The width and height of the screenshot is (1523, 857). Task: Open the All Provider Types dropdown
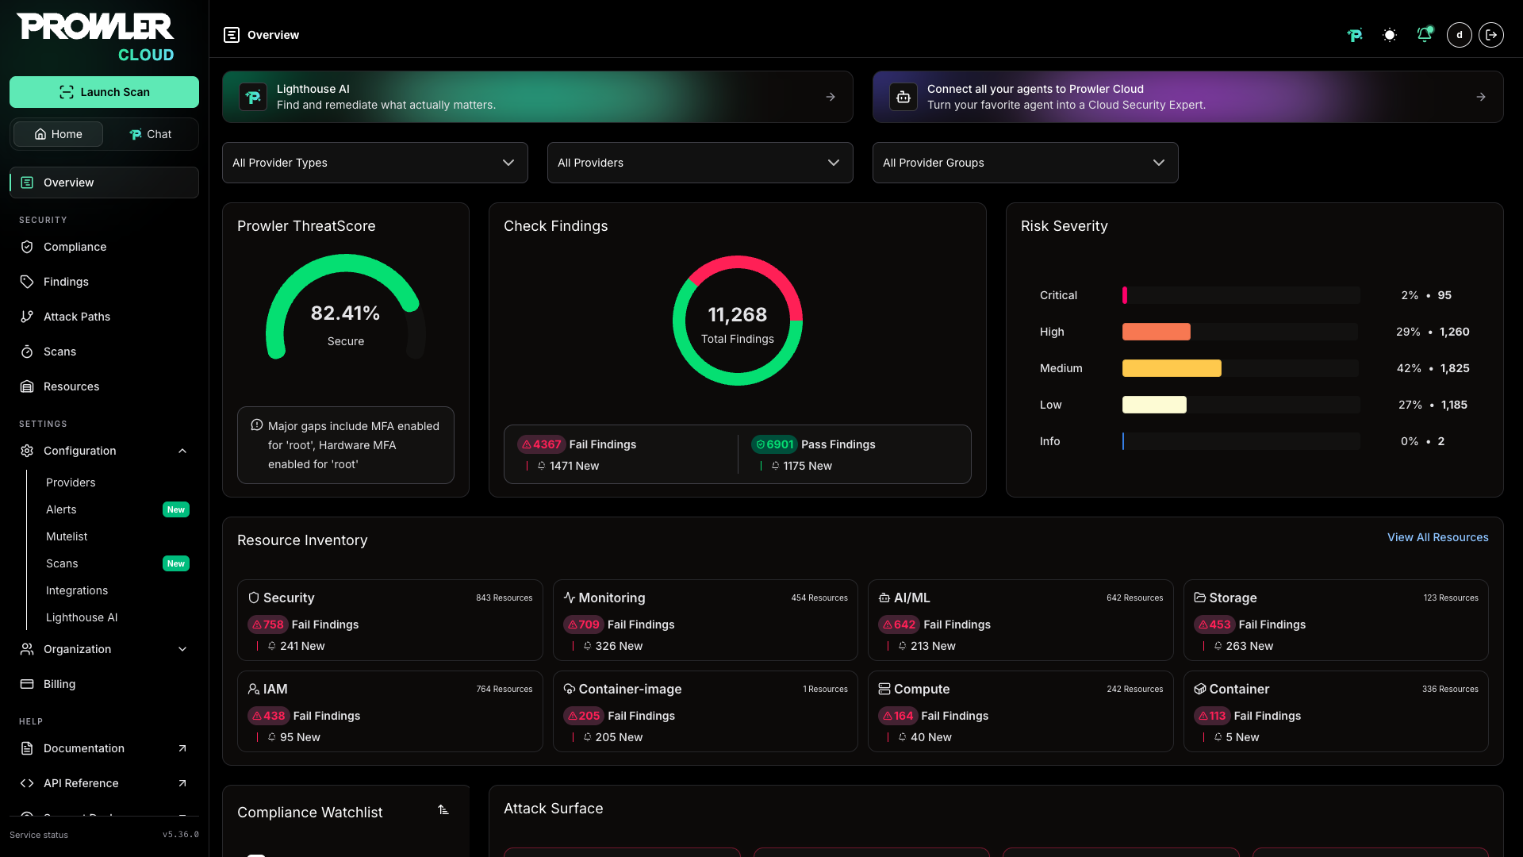375,163
